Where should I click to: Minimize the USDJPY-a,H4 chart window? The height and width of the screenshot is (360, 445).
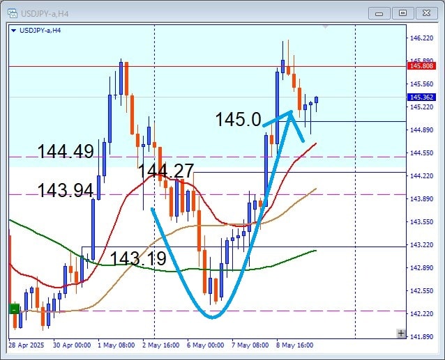[379, 13]
